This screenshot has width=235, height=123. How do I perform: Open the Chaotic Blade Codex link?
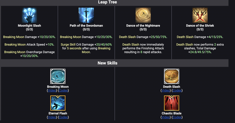[x=177, y=117]
